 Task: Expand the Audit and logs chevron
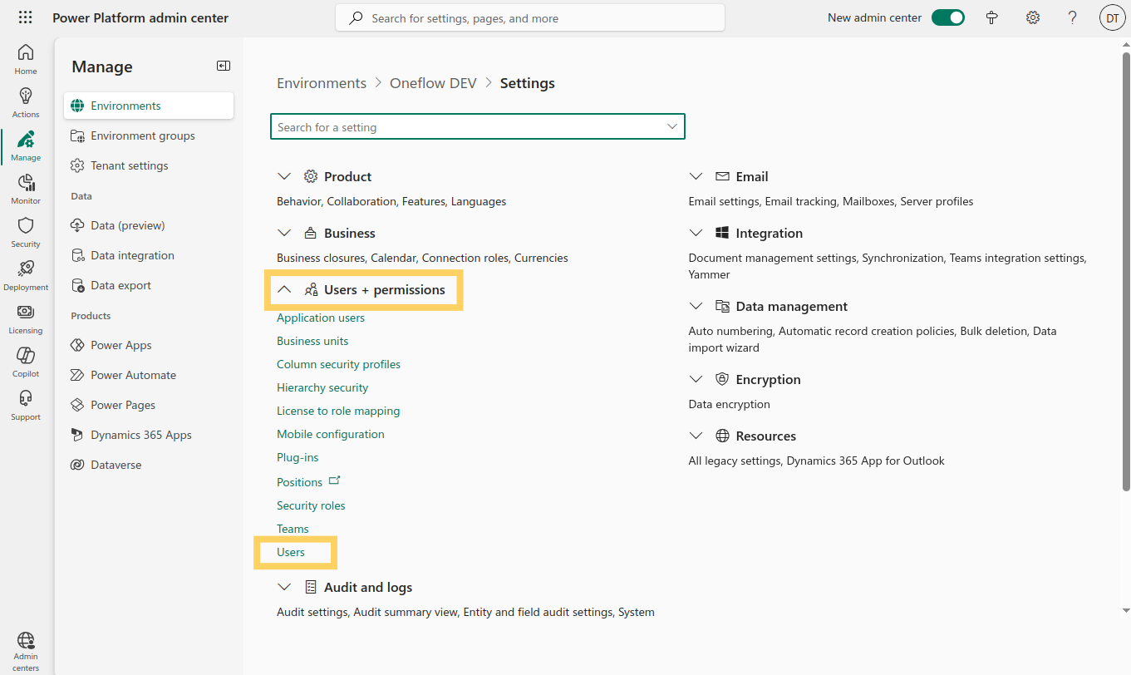pos(284,587)
